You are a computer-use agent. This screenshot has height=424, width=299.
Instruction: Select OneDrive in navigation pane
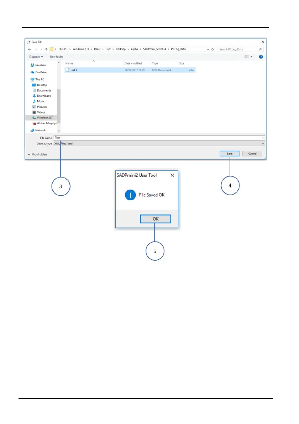click(39, 72)
